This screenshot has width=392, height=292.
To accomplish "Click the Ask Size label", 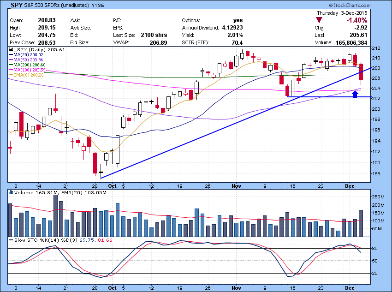I will [x=81, y=28].
